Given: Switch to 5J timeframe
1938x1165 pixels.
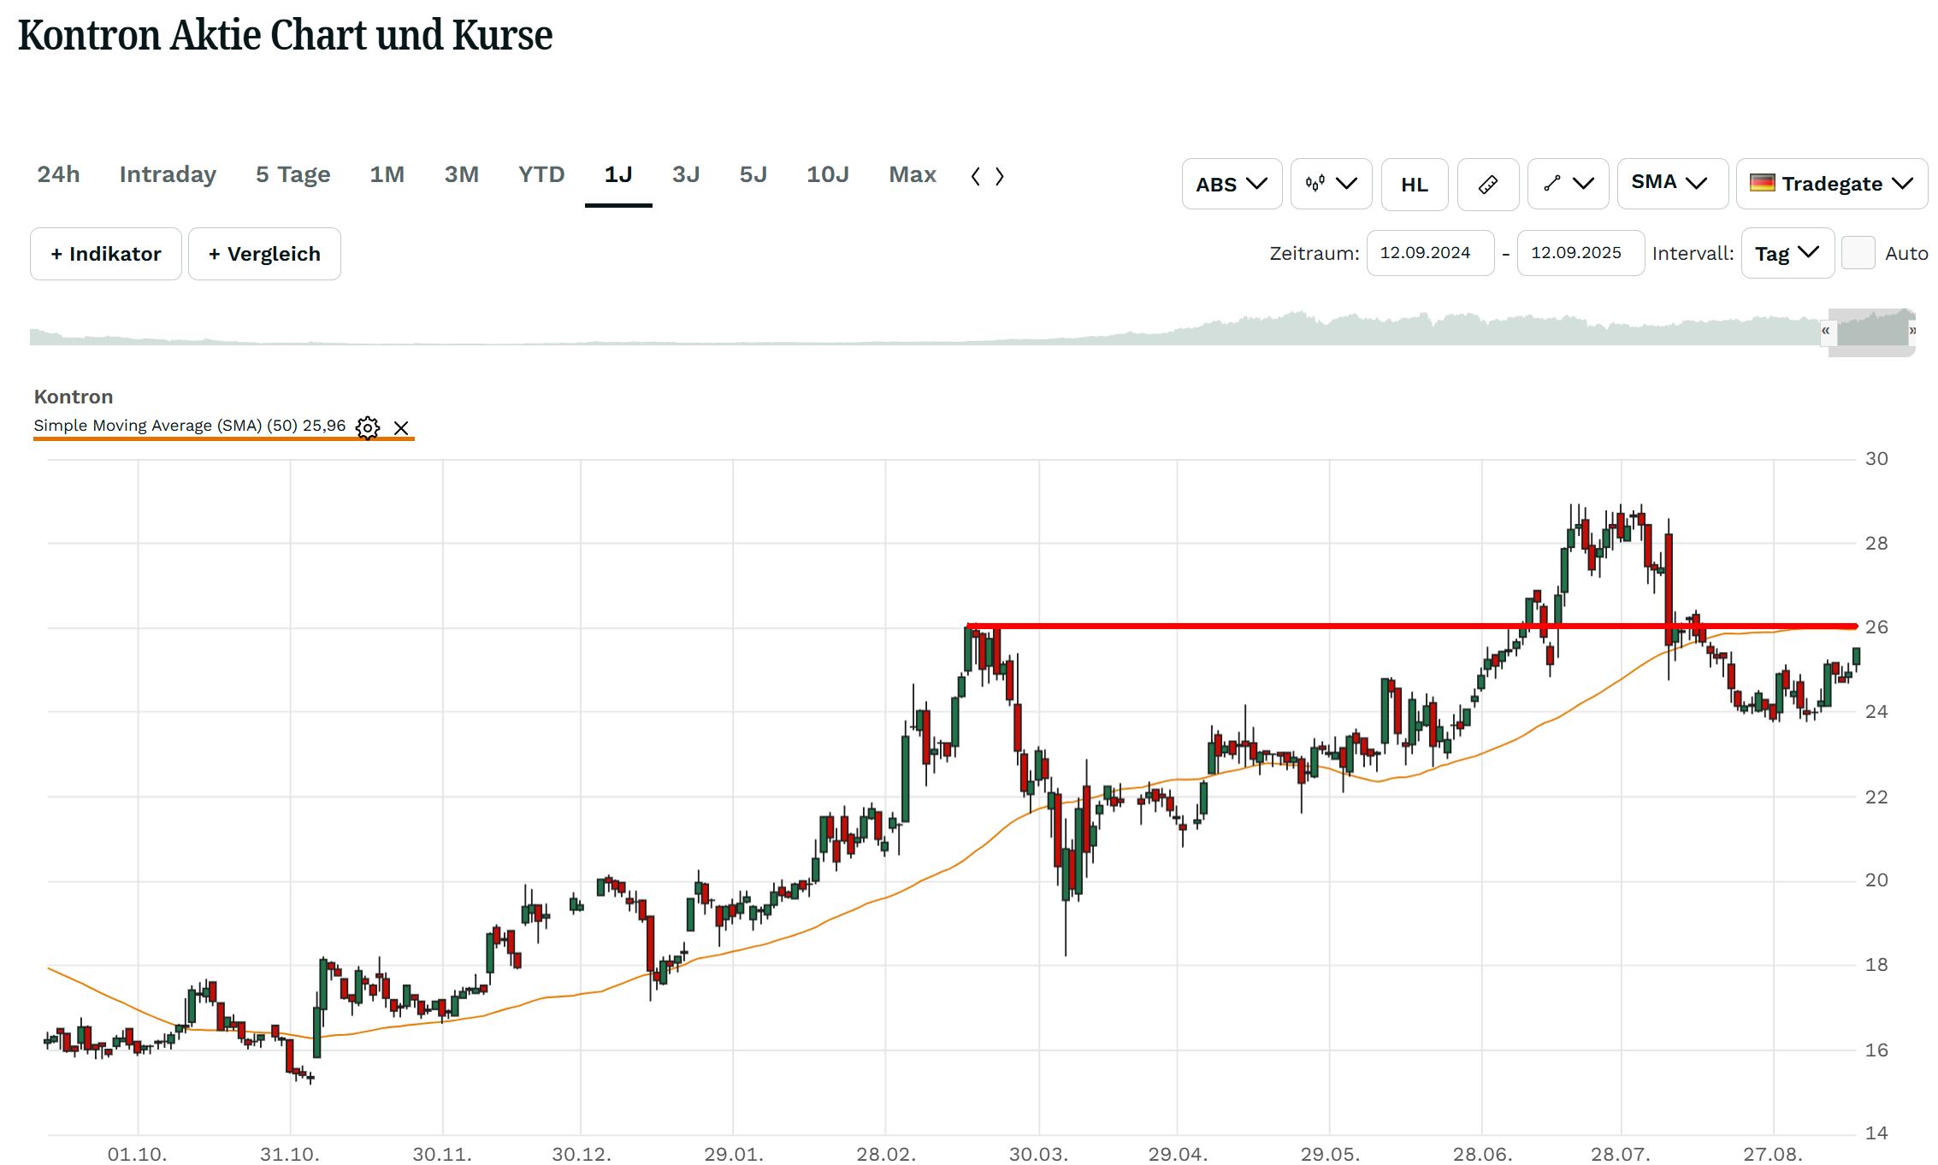Looking at the screenshot, I should pos(753,174).
